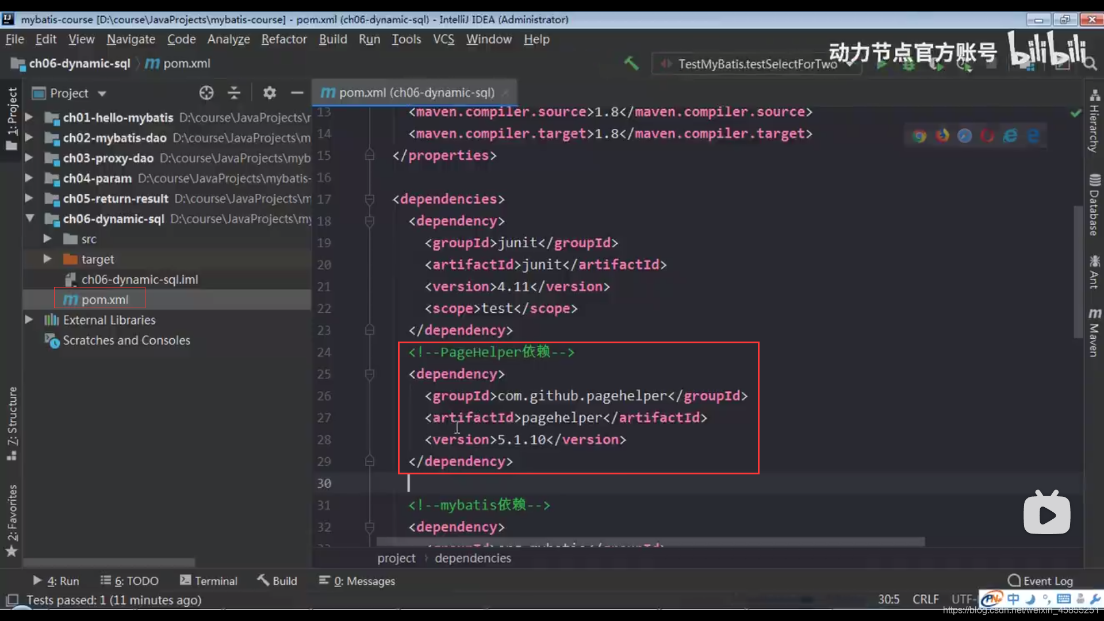1104x621 pixels.
Task: Click the Collapse All icon in Project panel
Action: pos(234,93)
